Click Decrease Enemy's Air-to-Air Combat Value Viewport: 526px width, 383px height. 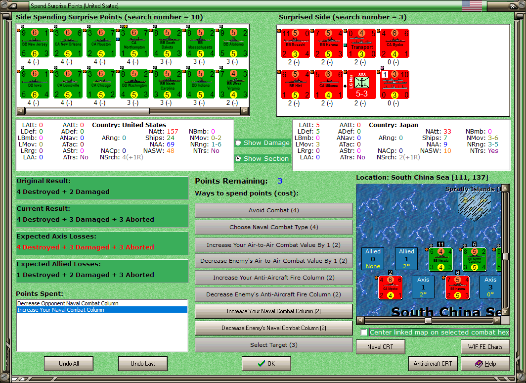pyautogui.click(x=274, y=261)
